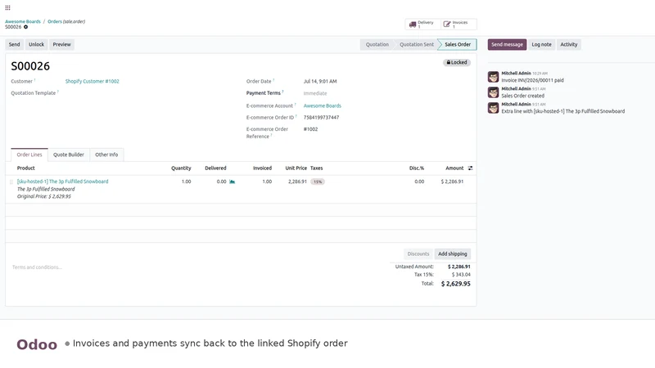Viewport: 655px width, 368px height.
Task: Select the Sales Order status stage
Action: pos(458,45)
